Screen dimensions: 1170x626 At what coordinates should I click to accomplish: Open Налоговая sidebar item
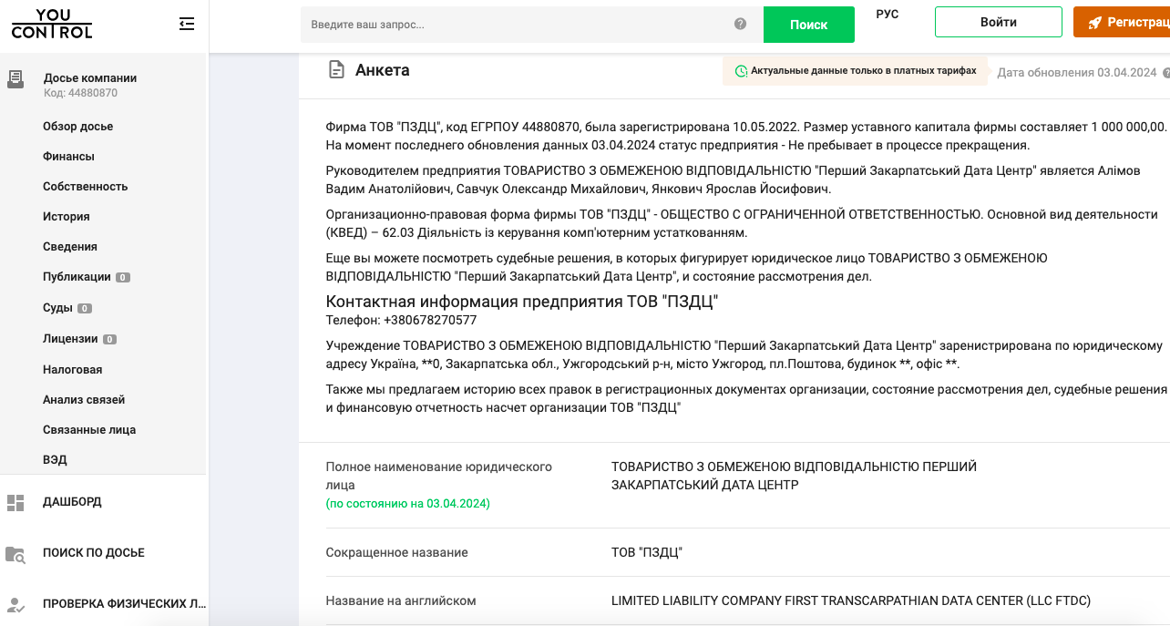click(73, 370)
